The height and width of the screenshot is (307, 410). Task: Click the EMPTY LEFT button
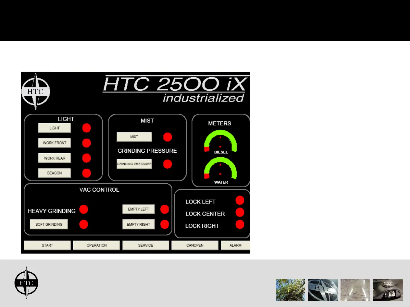[x=138, y=209]
